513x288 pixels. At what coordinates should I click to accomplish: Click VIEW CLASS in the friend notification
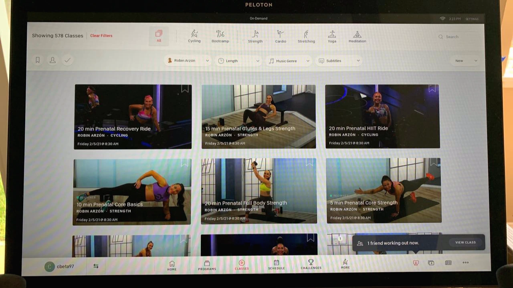465,242
